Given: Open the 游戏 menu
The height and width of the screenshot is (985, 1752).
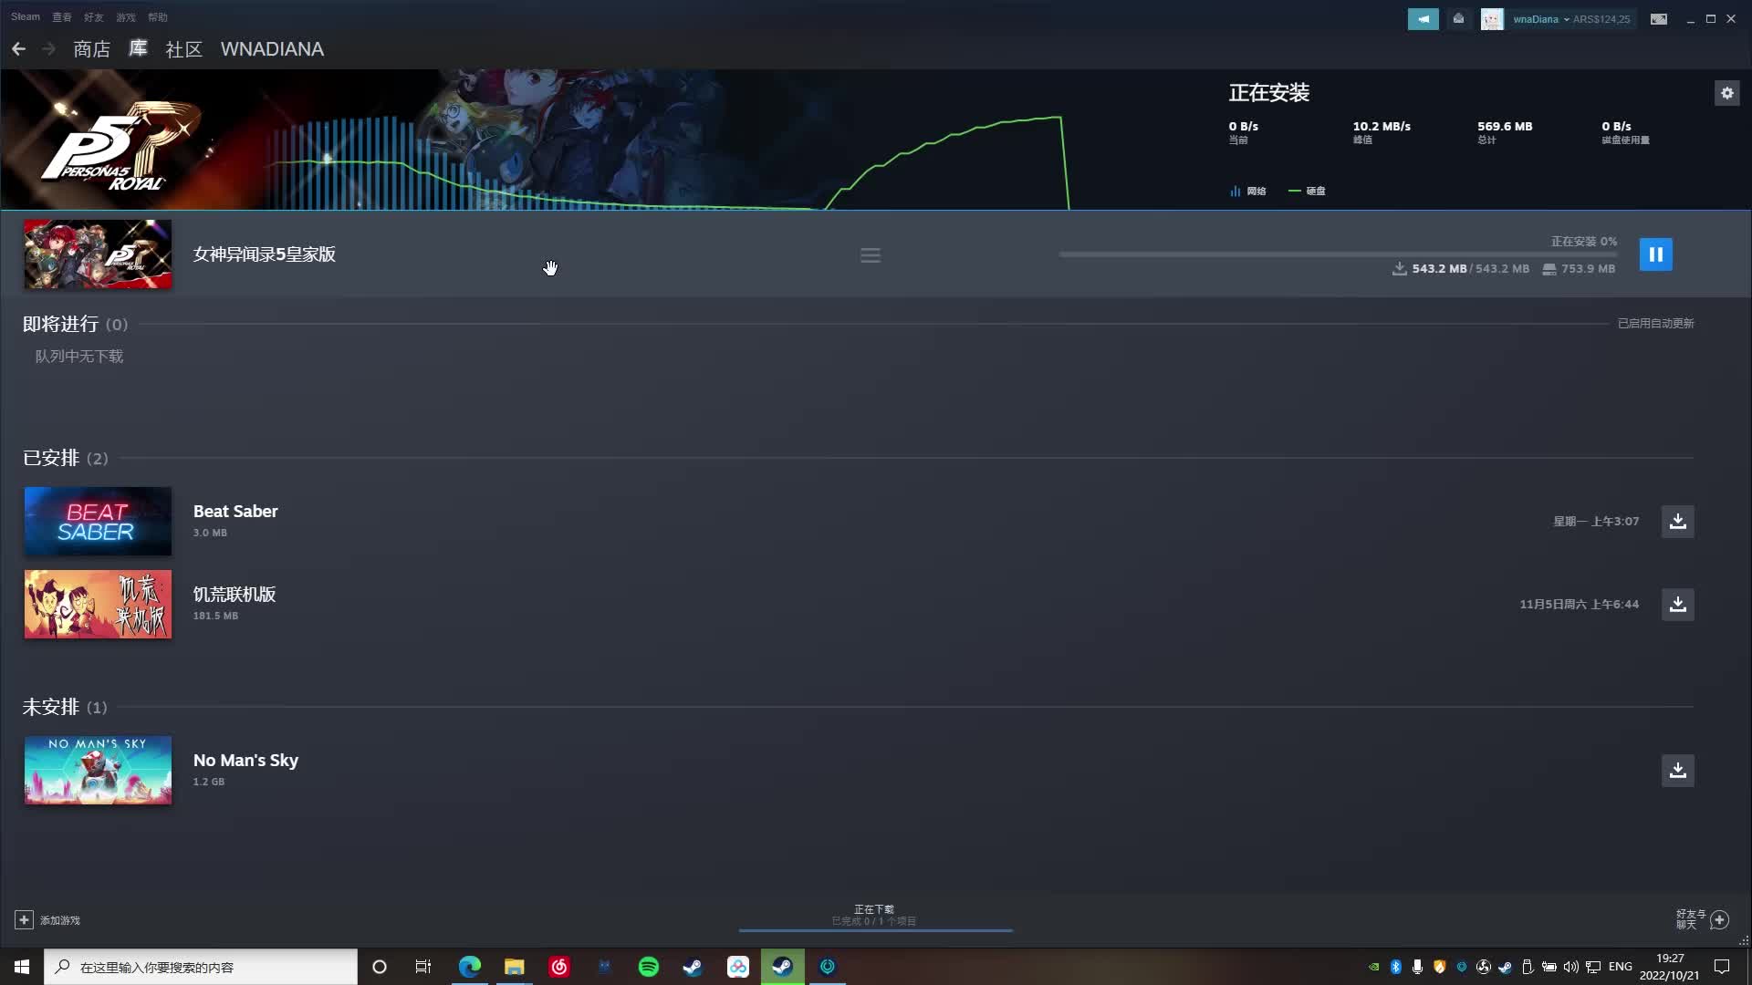Looking at the screenshot, I should (126, 17).
